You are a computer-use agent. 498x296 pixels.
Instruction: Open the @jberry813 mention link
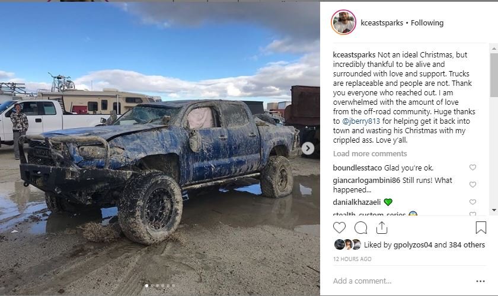(x=360, y=121)
